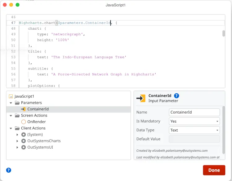
Task: Click the (System) module icon
Action: 24,135
